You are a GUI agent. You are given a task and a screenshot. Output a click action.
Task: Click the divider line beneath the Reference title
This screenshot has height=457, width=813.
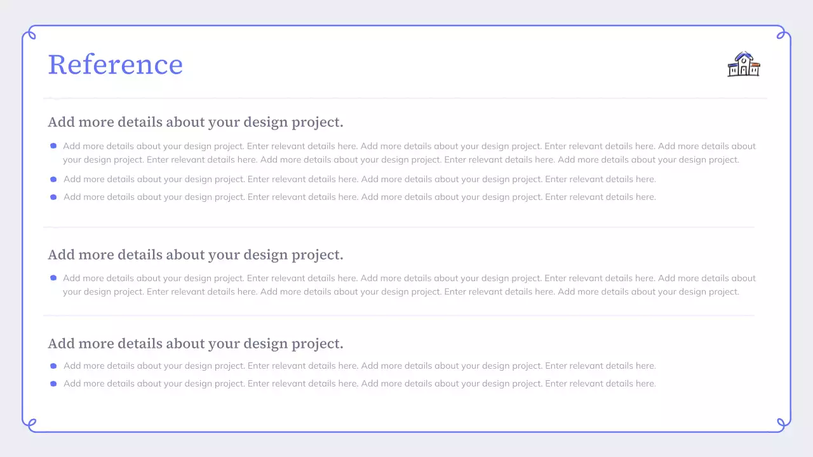[405, 98]
